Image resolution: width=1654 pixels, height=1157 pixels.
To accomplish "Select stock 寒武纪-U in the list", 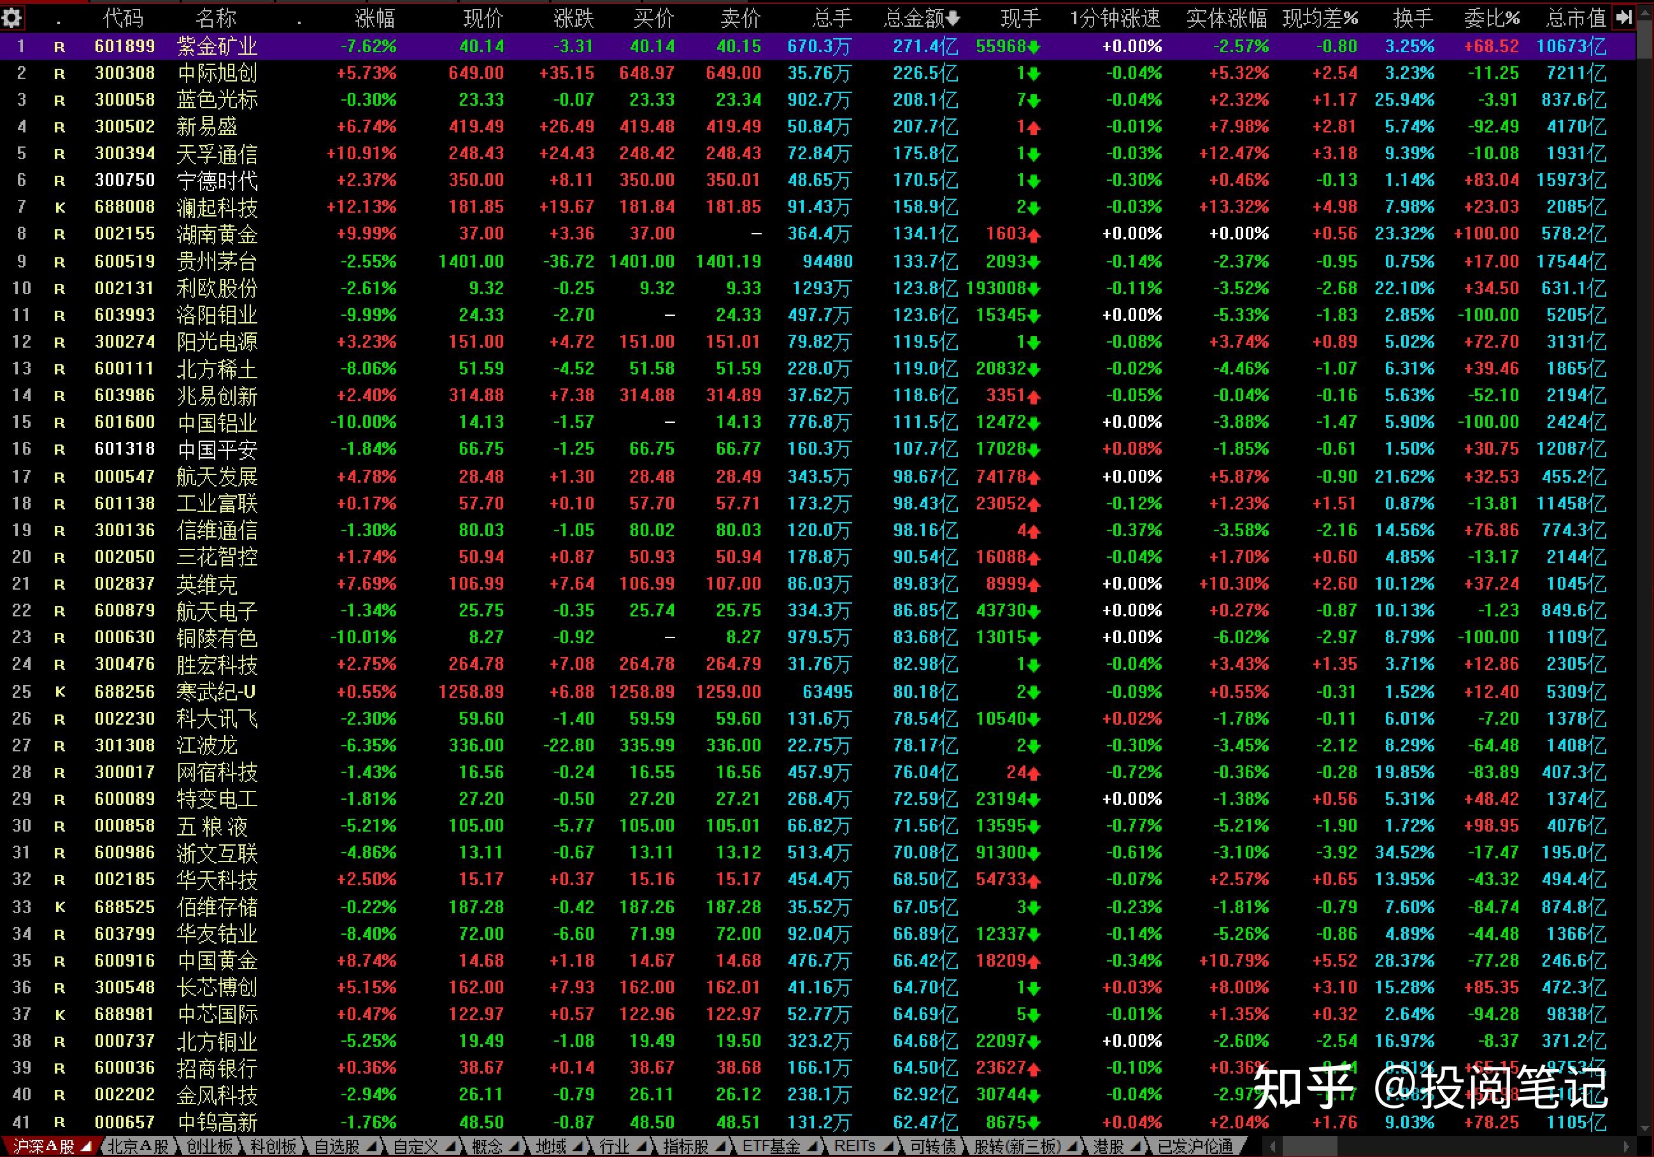I will click(x=216, y=692).
